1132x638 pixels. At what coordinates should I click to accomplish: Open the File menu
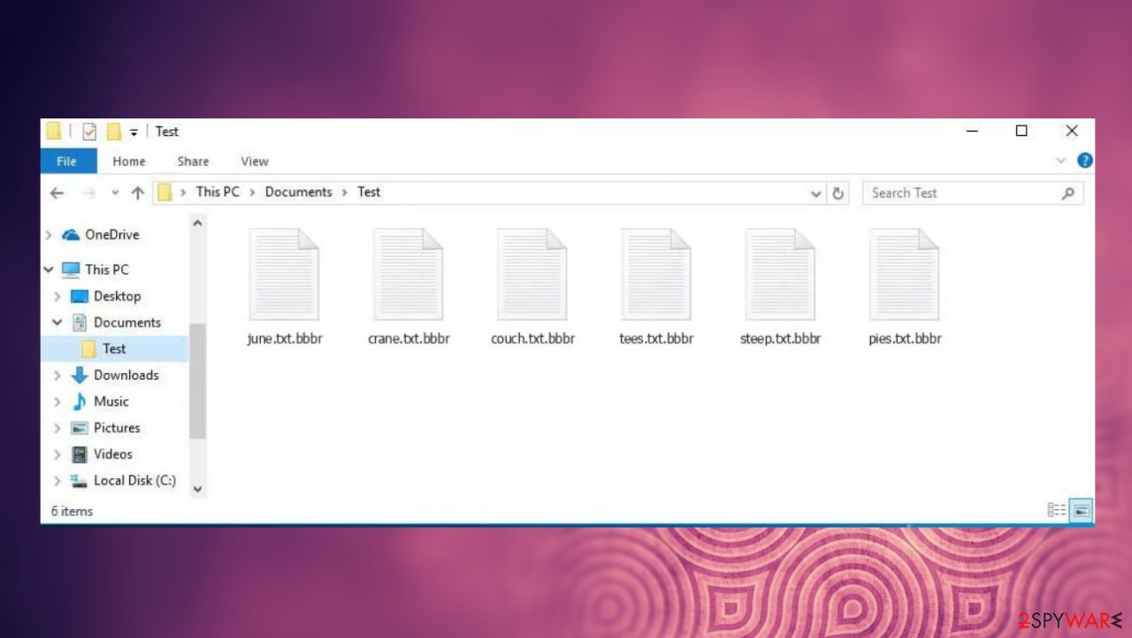pos(67,161)
